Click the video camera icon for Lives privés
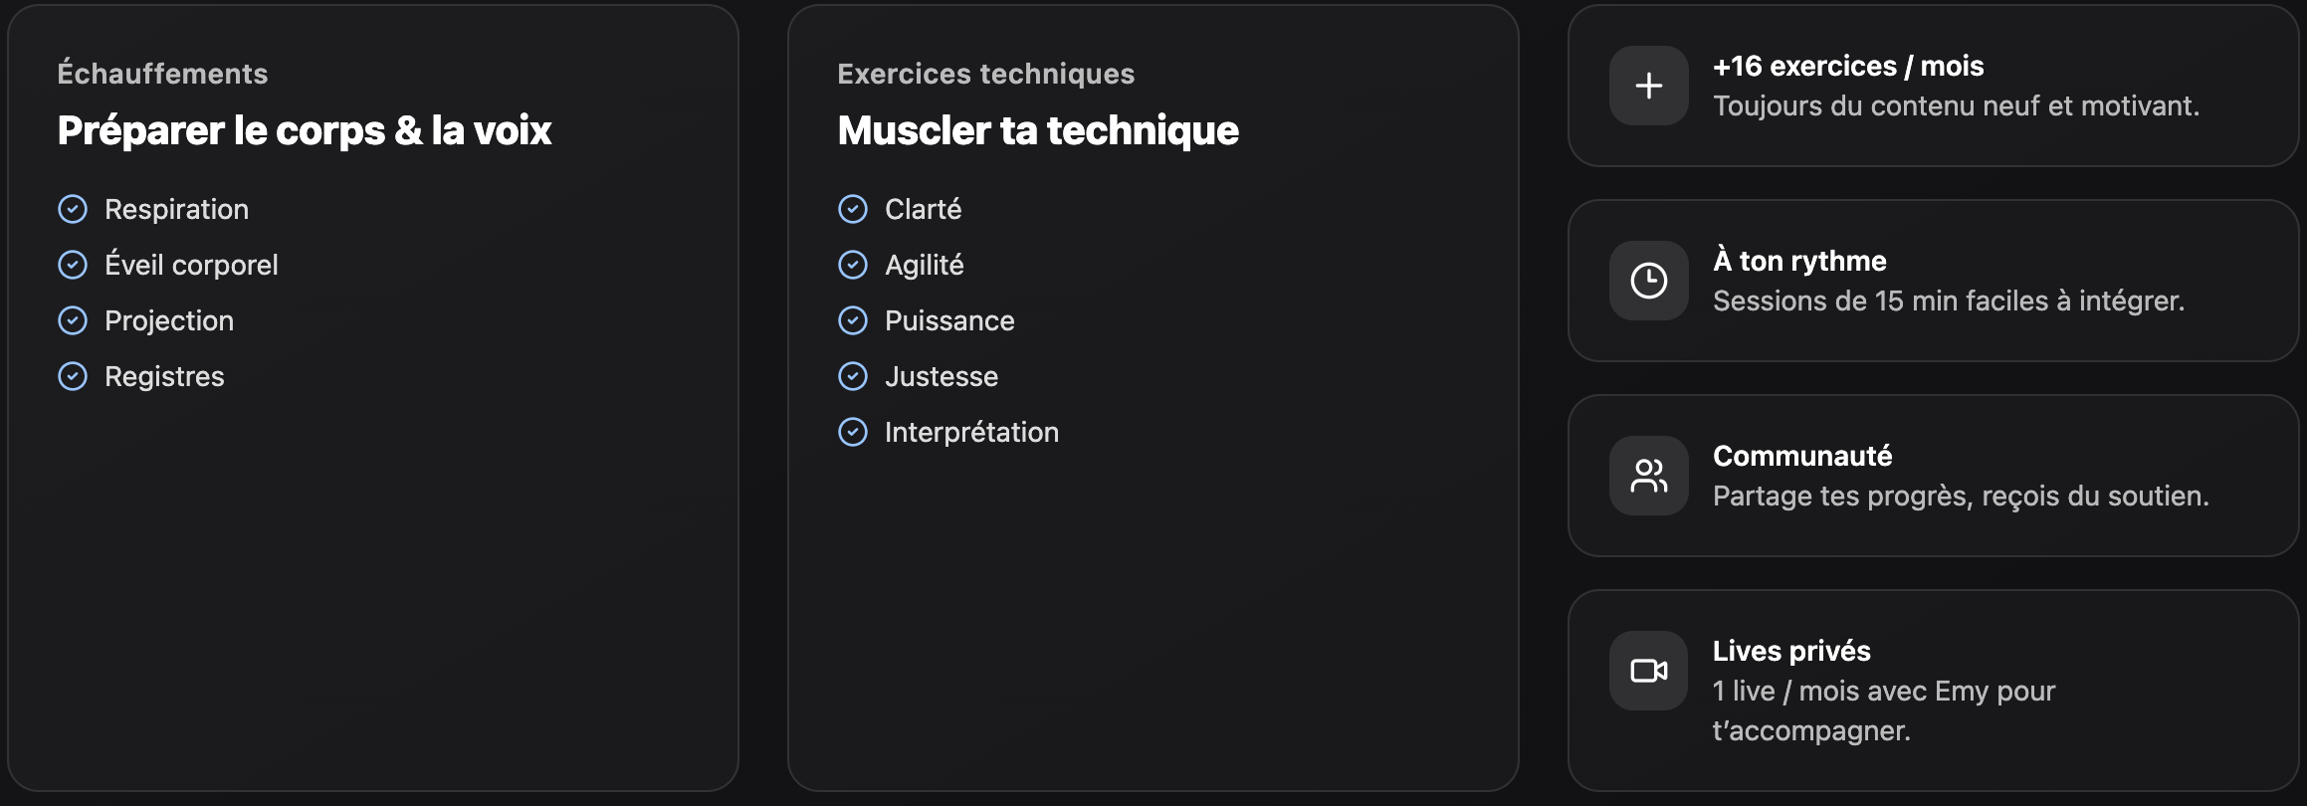 [1648, 671]
